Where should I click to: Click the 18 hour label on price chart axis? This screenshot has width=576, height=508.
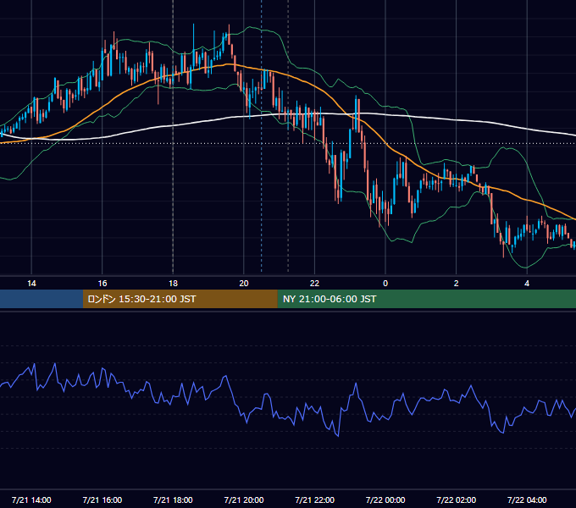173,284
